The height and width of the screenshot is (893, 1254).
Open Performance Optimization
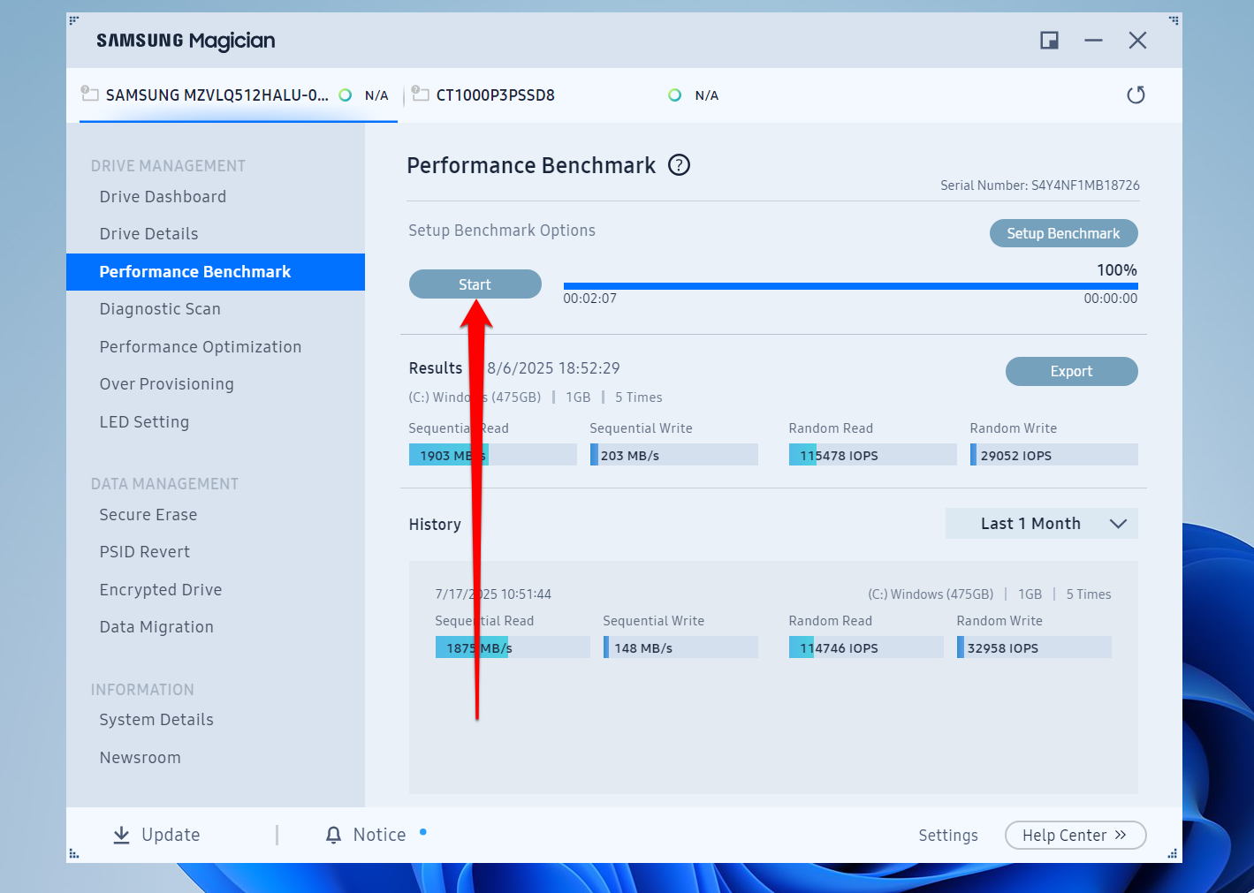pos(201,347)
